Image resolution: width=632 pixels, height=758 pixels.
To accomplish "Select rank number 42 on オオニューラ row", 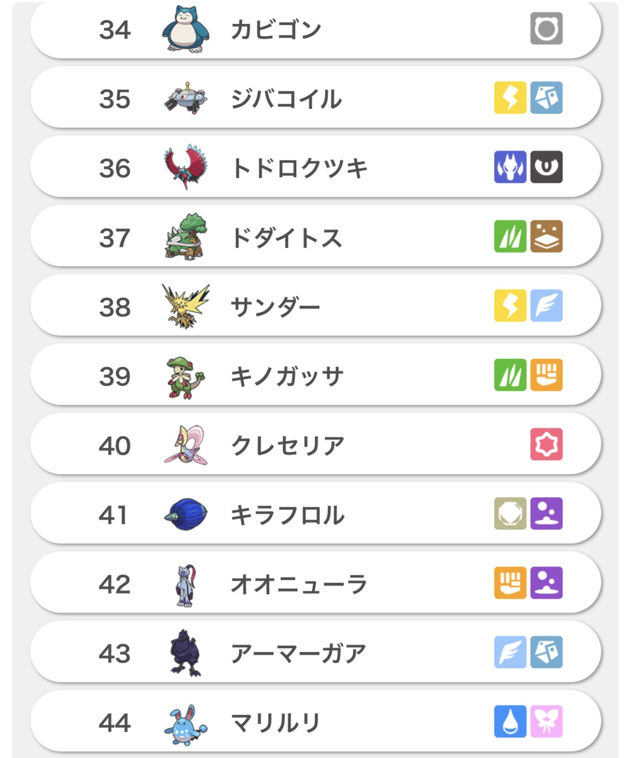I will (x=115, y=584).
